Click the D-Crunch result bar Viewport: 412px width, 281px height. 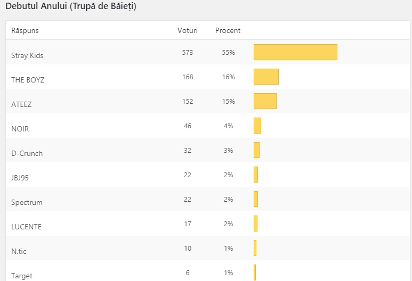(256, 150)
